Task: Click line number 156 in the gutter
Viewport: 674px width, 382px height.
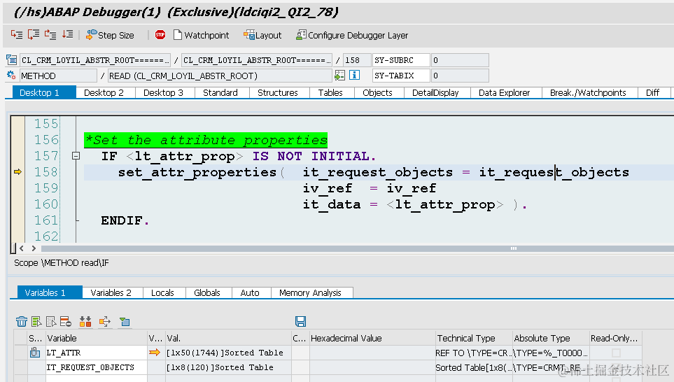Action: point(46,140)
